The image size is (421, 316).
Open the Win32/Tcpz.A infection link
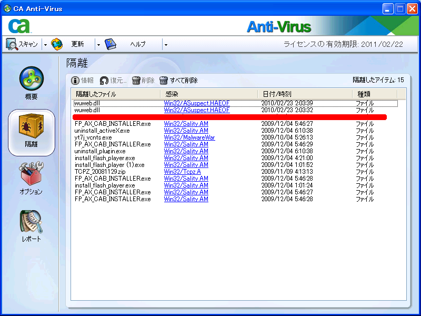[182, 172]
